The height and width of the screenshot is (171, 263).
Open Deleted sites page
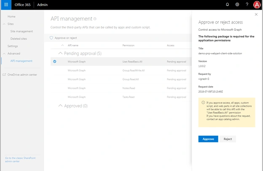coord(19,39)
